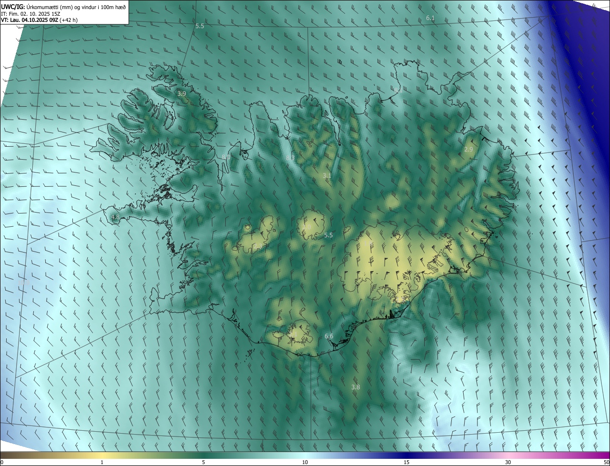Click the 6.1 value near the top edge
Screen dimensions: 610x466
[430, 18]
